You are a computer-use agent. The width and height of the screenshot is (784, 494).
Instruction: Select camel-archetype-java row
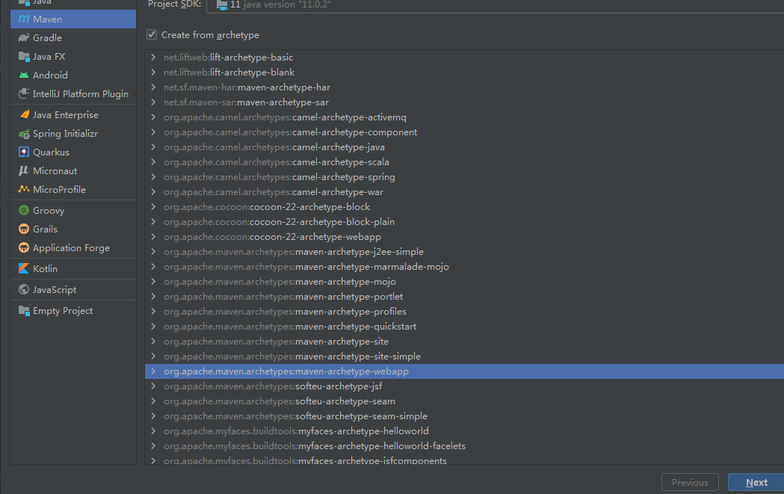click(465, 147)
